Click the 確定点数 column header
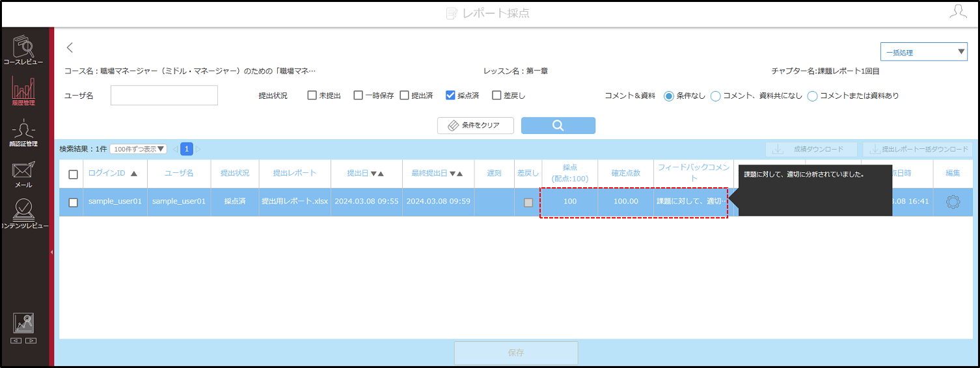The height and width of the screenshot is (368, 980). [626, 174]
